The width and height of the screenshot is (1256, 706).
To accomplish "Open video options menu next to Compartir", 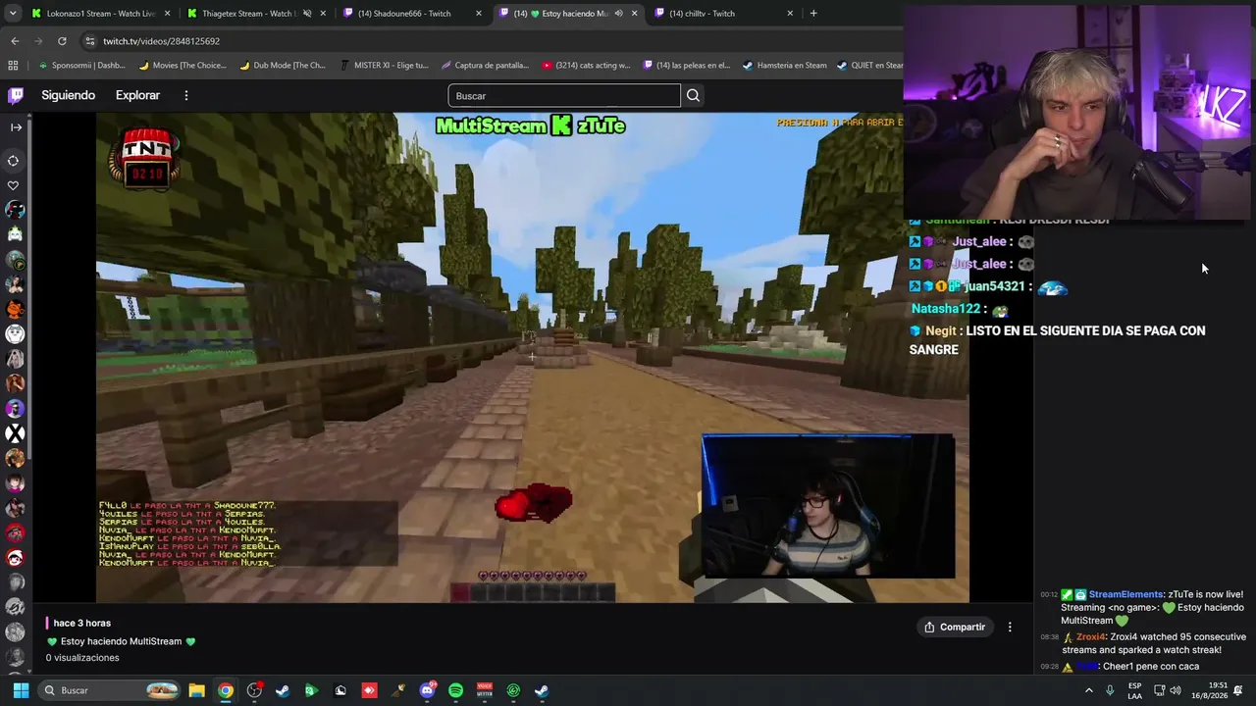I will tap(1010, 627).
